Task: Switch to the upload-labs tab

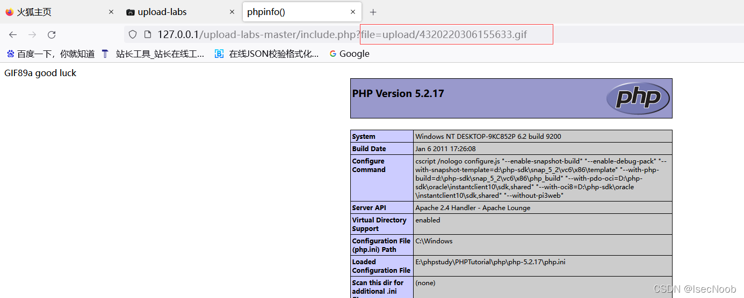Action: tap(180, 12)
